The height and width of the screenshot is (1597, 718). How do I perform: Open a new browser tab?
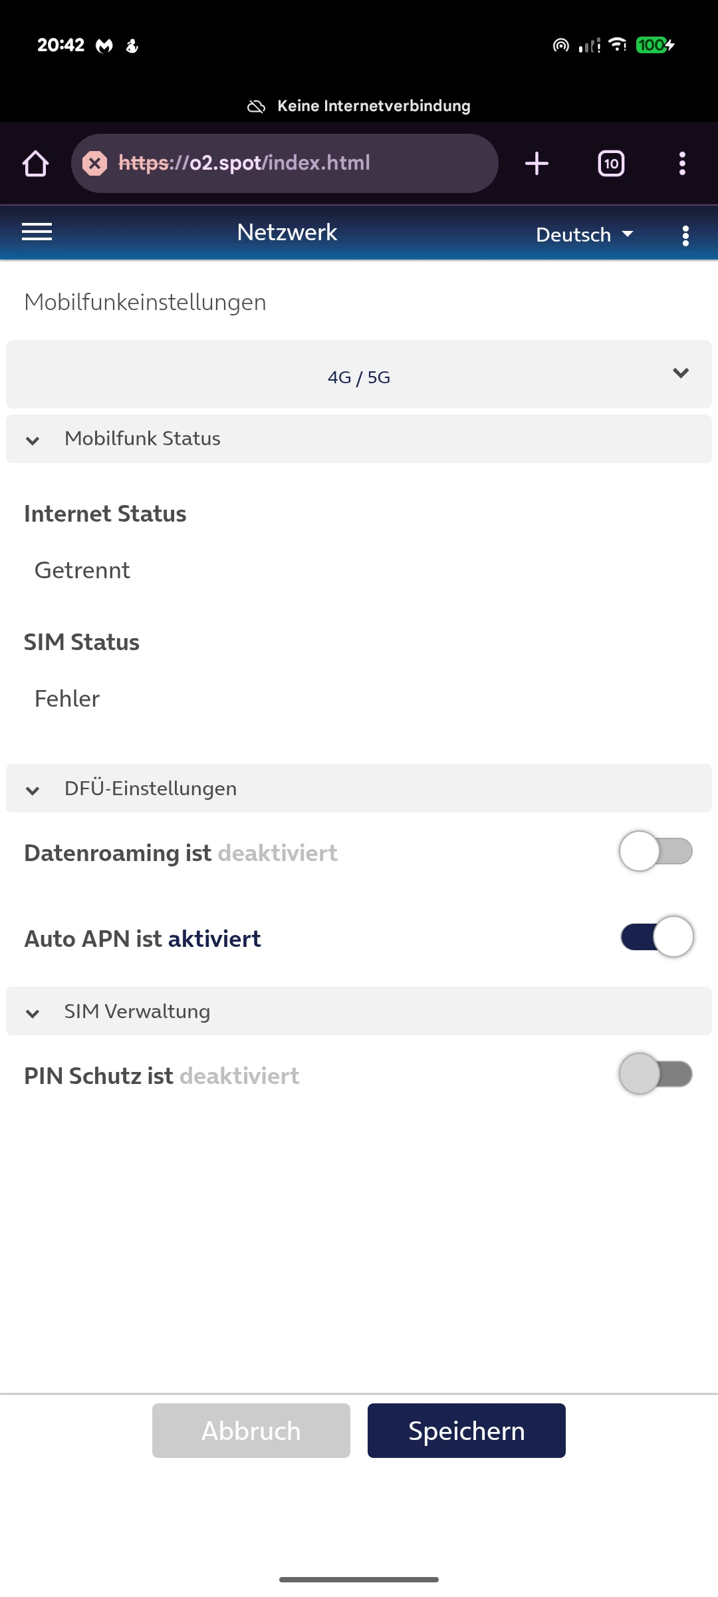[537, 164]
